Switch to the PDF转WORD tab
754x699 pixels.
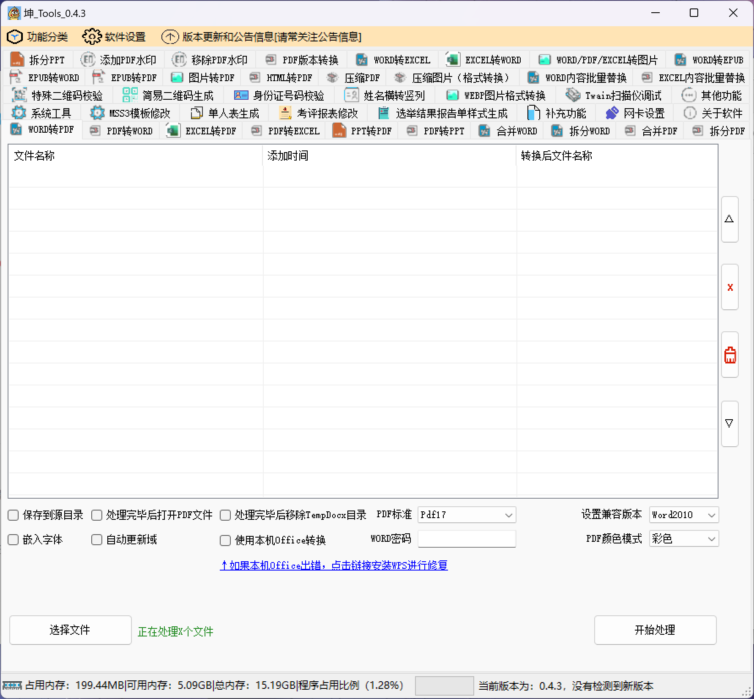(x=122, y=131)
